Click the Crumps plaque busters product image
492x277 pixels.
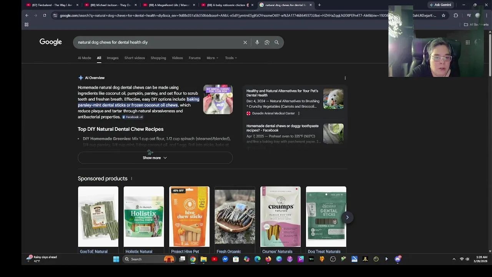281,217
